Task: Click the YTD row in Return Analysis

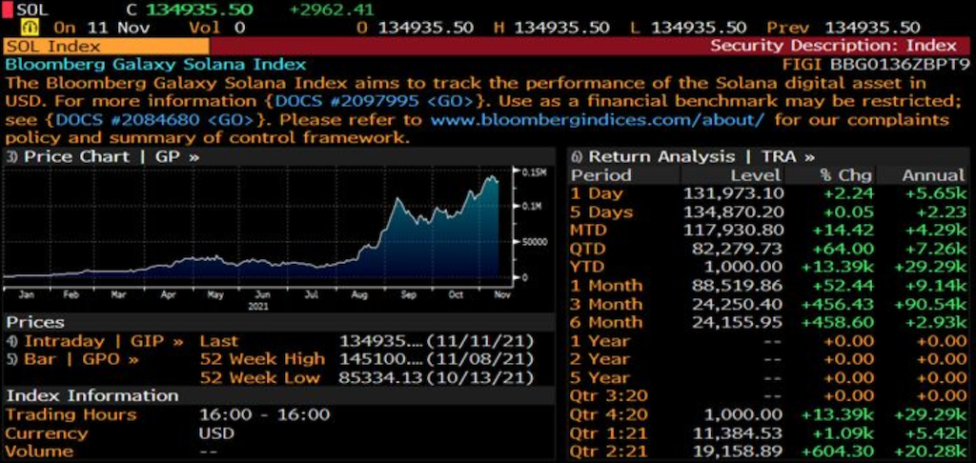Action: point(769,267)
